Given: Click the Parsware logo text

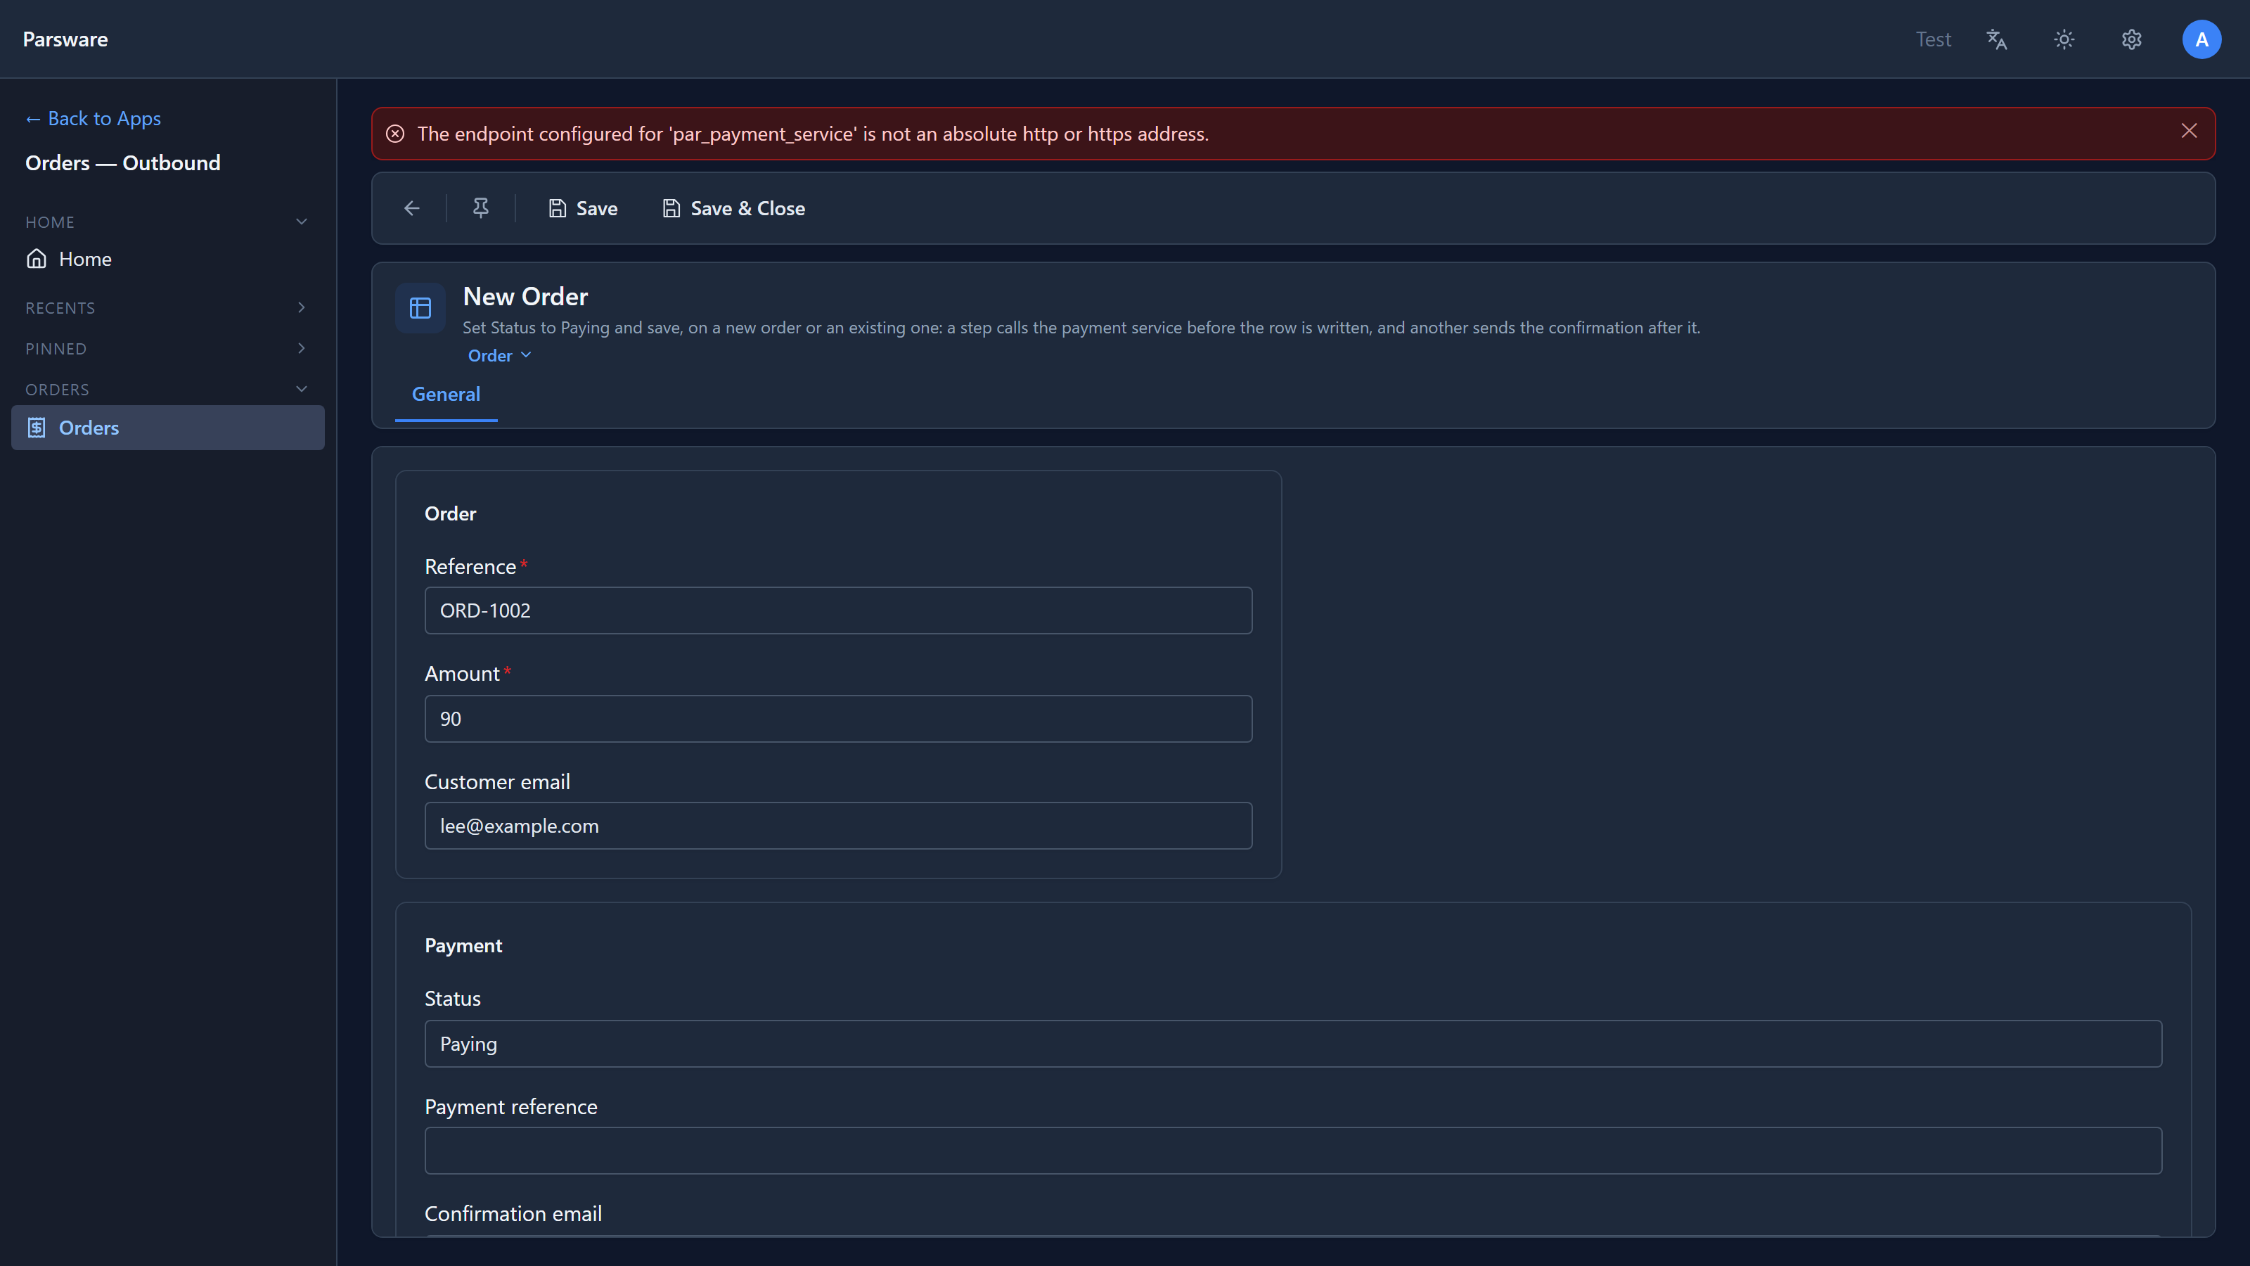Looking at the screenshot, I should click(x=65, y=39).
